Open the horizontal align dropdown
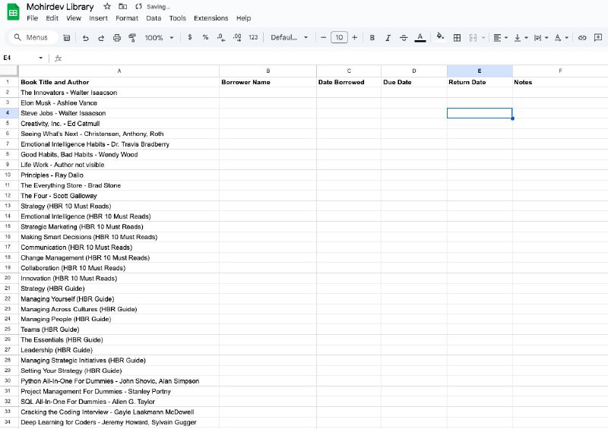 click(500, 38)
